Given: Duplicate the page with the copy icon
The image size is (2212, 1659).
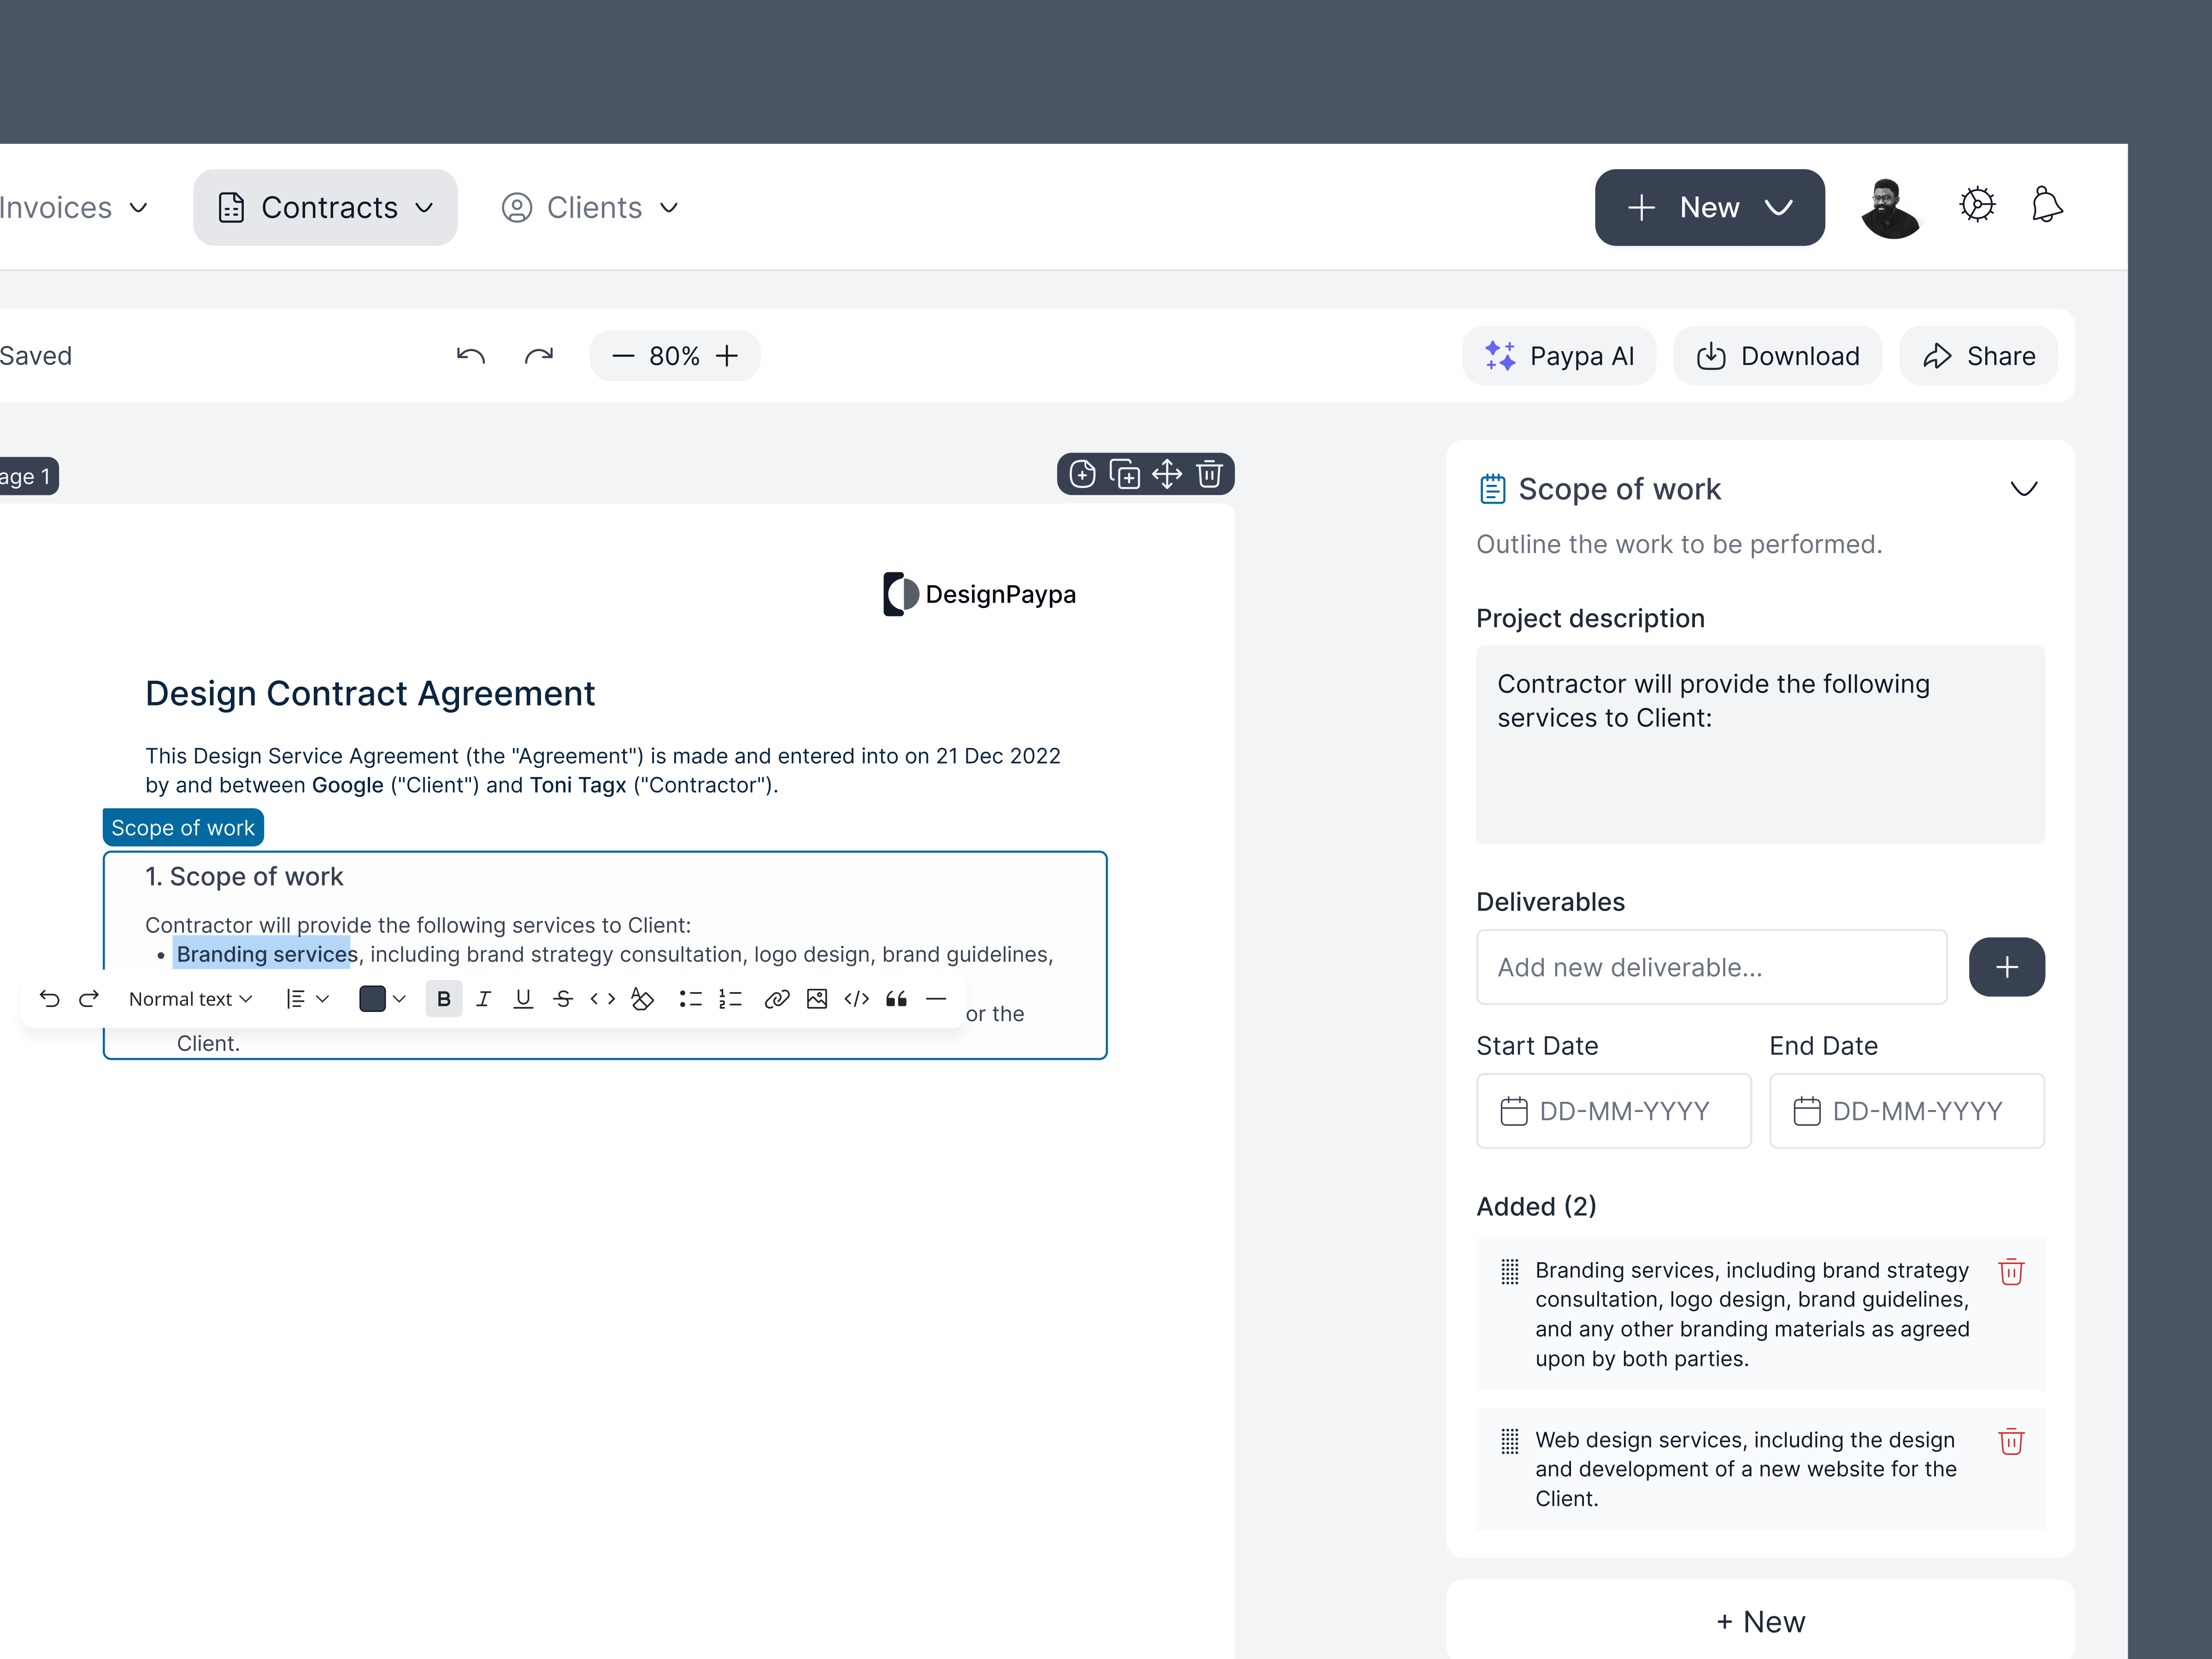Looking at the screenshot, I should [1126, 474].
